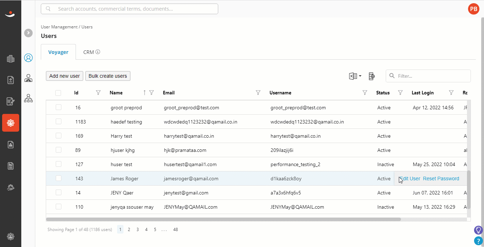The height and width of the screenshot is (247, 484).
Task: Open the reports document sidebar icon
Action: point(11,166)
